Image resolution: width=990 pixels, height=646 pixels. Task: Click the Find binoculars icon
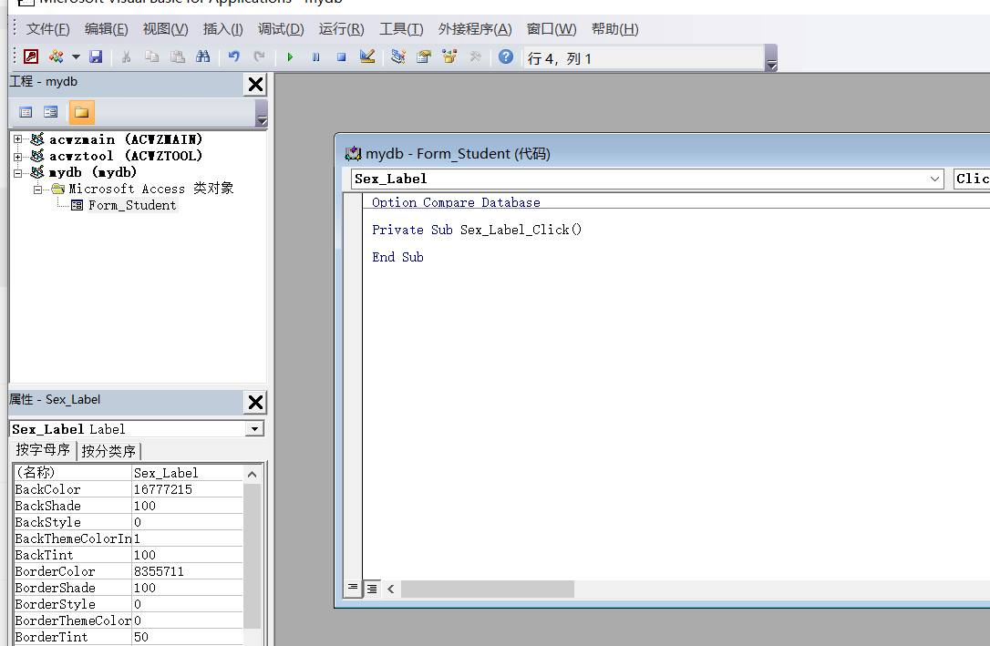[x=203, y=57]
